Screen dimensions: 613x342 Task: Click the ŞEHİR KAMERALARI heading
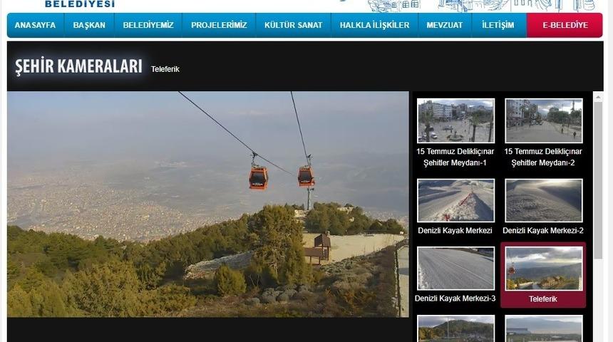pyautogui.click(x=78, y=66)
